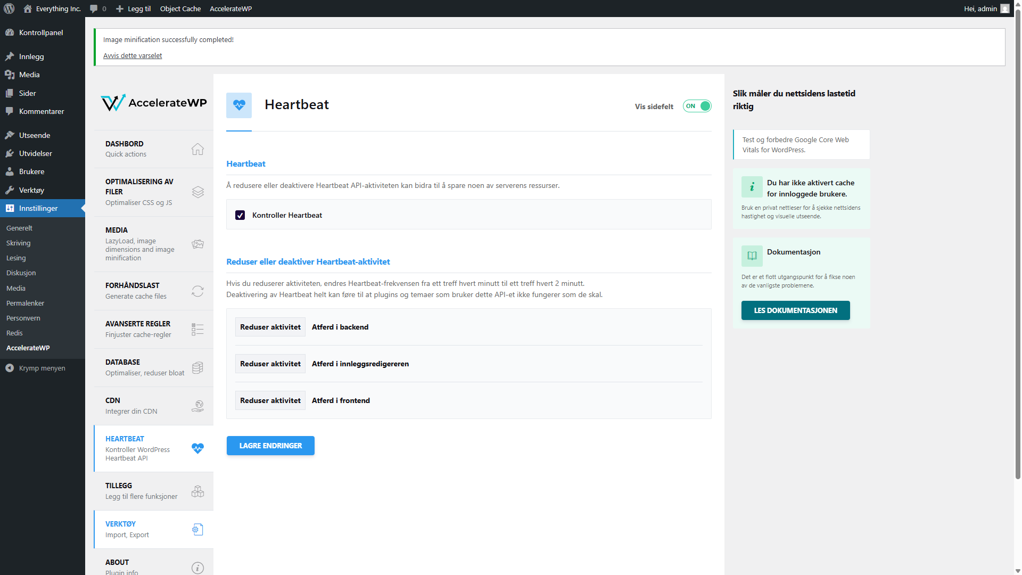Image resolution: width=1022 pixels, height=575 pixels.
Task: Select the Tillegg tab label
Action: pyautogui.click(x=118, y=486)
